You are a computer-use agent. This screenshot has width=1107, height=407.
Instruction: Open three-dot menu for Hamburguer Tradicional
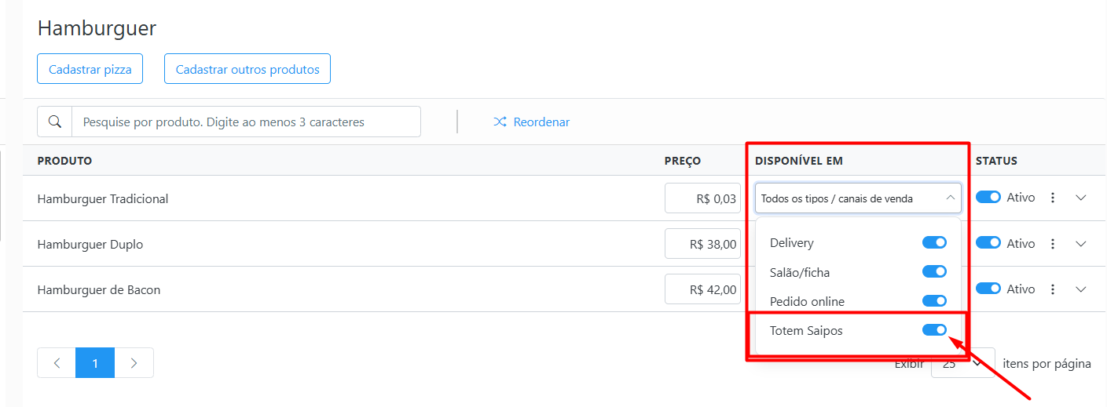[x=1053, y=198]
